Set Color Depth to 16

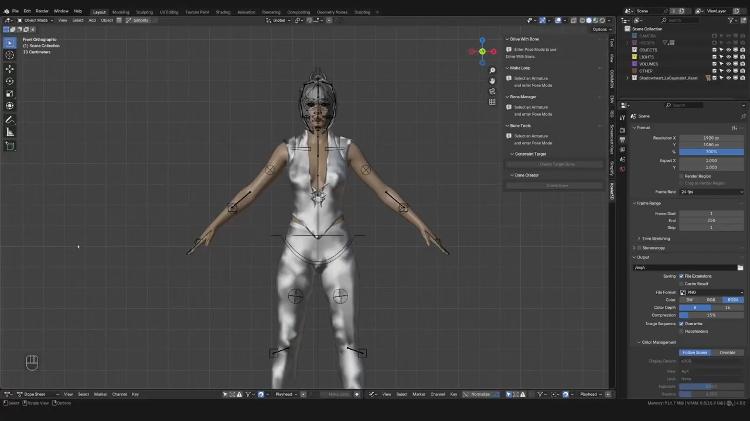pos(728,308)
